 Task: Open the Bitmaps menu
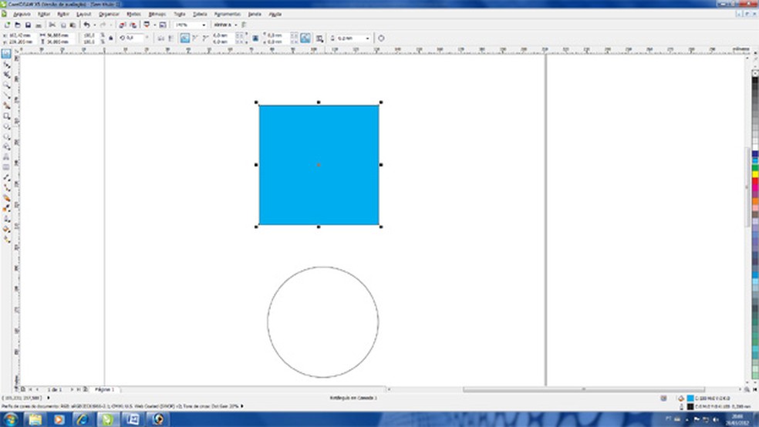(x=157, y=14)
